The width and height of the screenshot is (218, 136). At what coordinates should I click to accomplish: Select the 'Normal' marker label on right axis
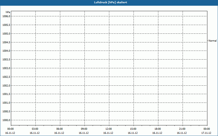coord(213,41)
